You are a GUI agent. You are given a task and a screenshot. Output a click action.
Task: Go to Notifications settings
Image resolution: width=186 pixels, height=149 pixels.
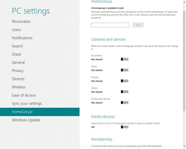tap(22, 38)
